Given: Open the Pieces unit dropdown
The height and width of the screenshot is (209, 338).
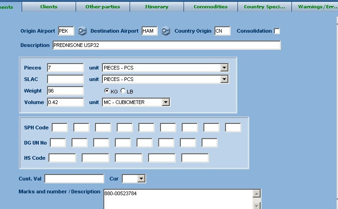Looking at the screenshot, I should coord(224,68).
